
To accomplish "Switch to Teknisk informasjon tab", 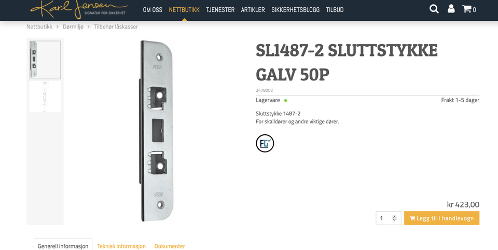I will point(121,246).
